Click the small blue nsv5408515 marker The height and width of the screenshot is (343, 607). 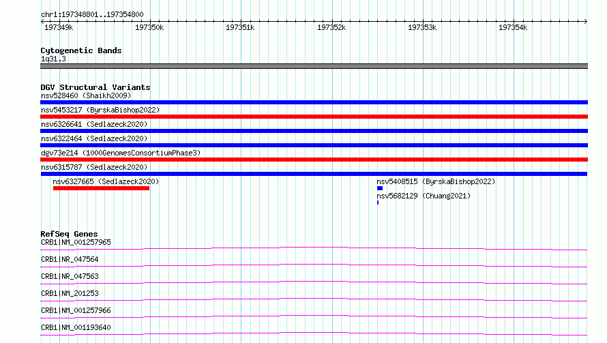point(380,188)
